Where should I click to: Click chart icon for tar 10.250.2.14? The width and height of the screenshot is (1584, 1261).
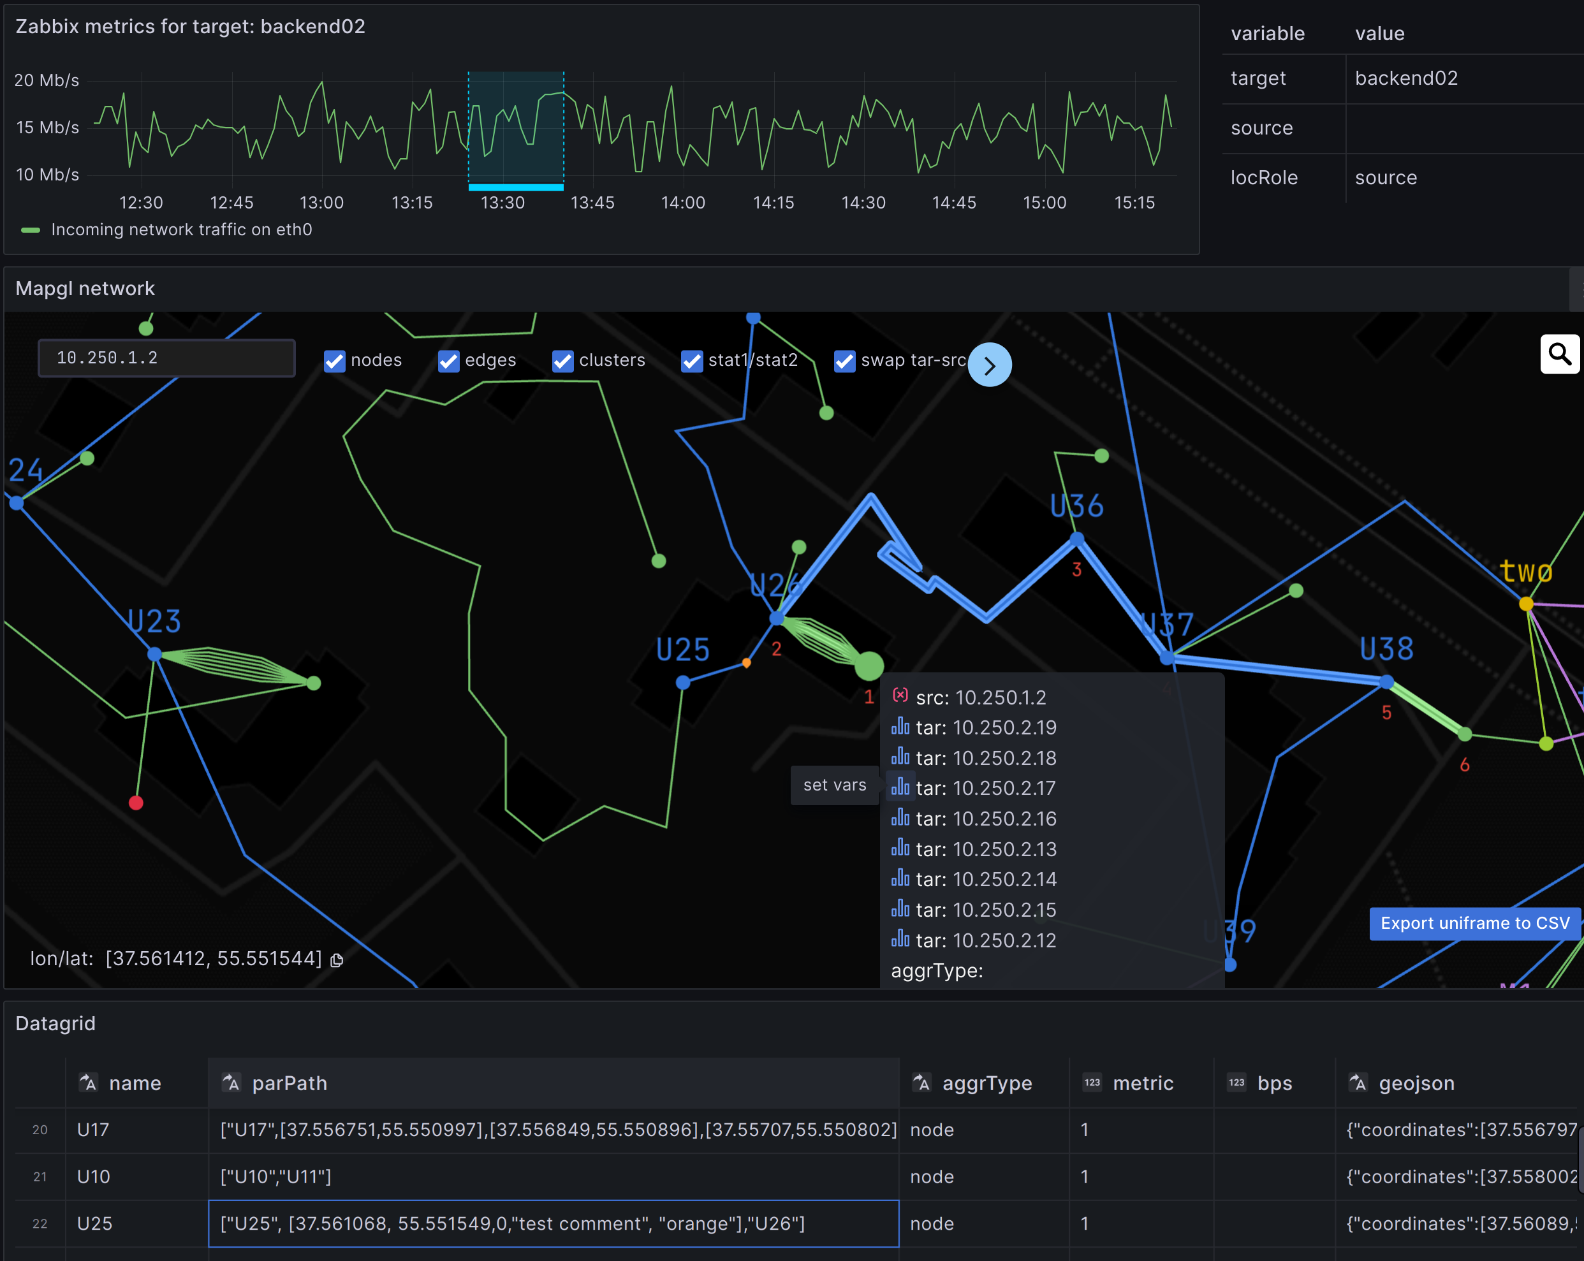point(900,878)
